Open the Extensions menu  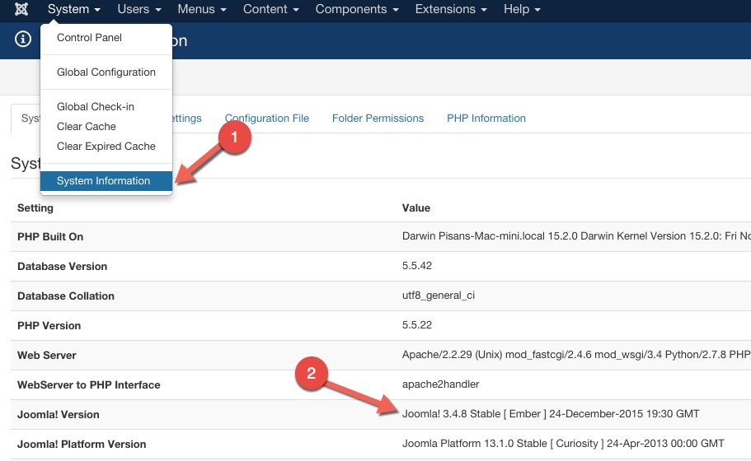451,9
